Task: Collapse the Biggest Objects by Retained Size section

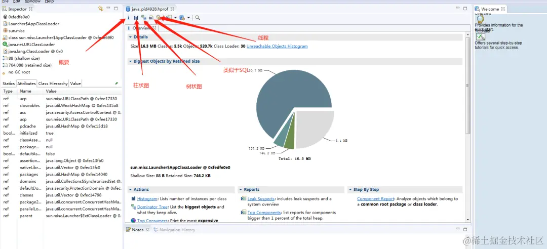Action: coord(131,61)
